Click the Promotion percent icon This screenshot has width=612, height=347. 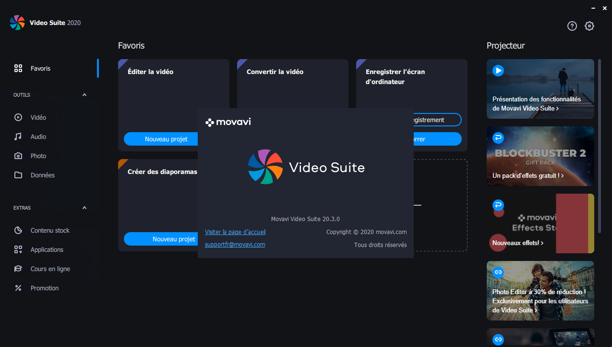18,288
